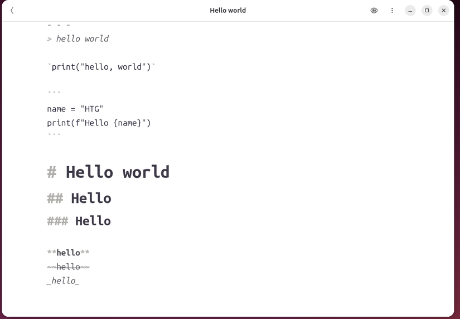Click the '# Hello world' level-one heading

coord(108,172)
